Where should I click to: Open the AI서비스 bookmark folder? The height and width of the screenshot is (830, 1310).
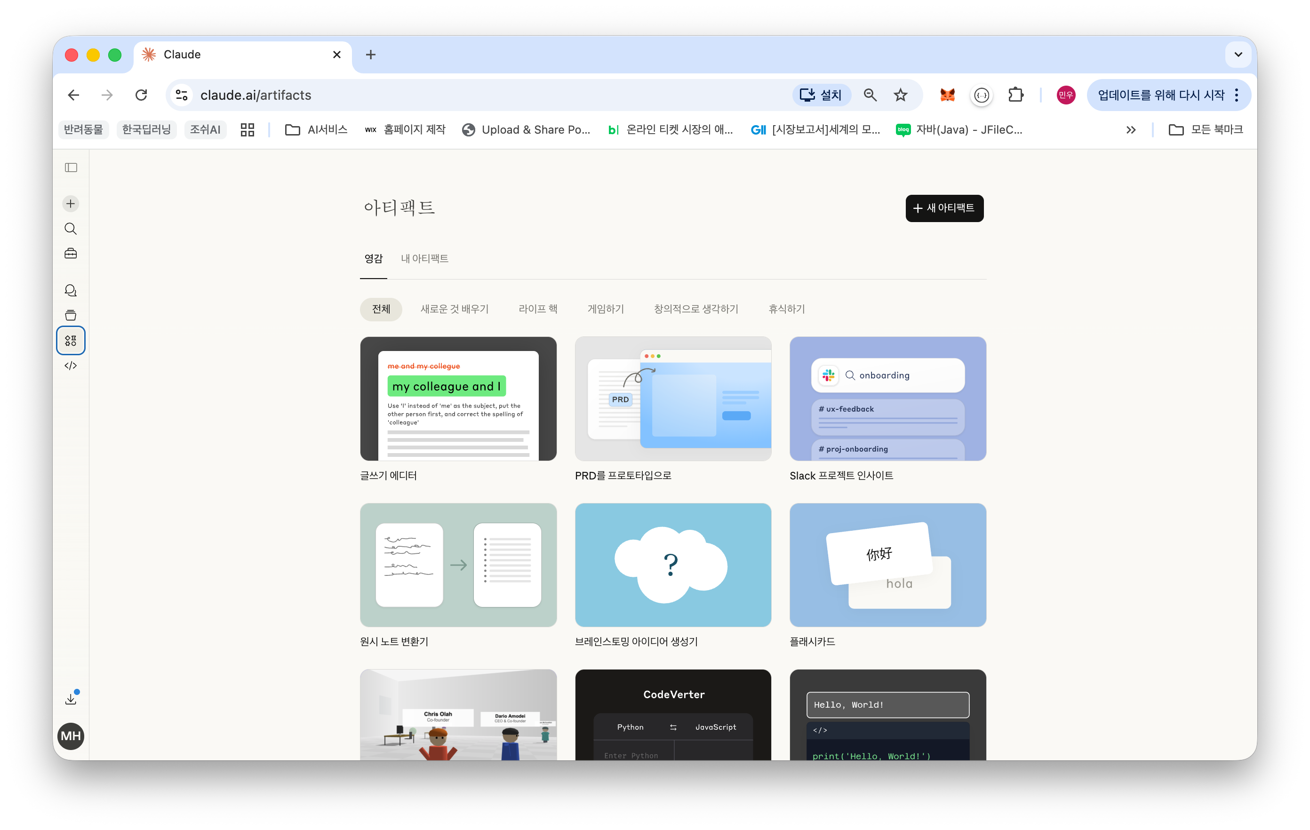pos(316,129)
